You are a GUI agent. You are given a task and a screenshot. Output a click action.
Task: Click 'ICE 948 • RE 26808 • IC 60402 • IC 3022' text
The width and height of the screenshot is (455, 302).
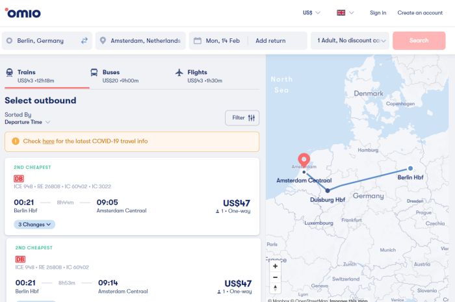tap(62, 186)
